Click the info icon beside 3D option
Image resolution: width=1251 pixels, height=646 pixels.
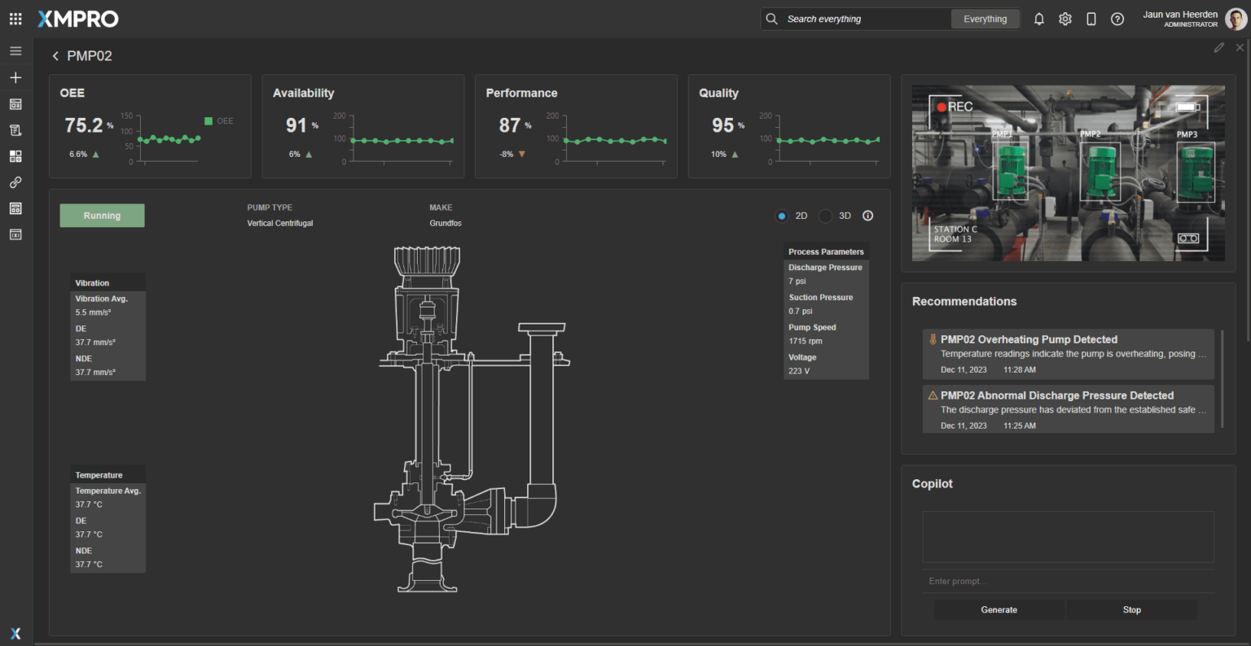click(867, 216)
